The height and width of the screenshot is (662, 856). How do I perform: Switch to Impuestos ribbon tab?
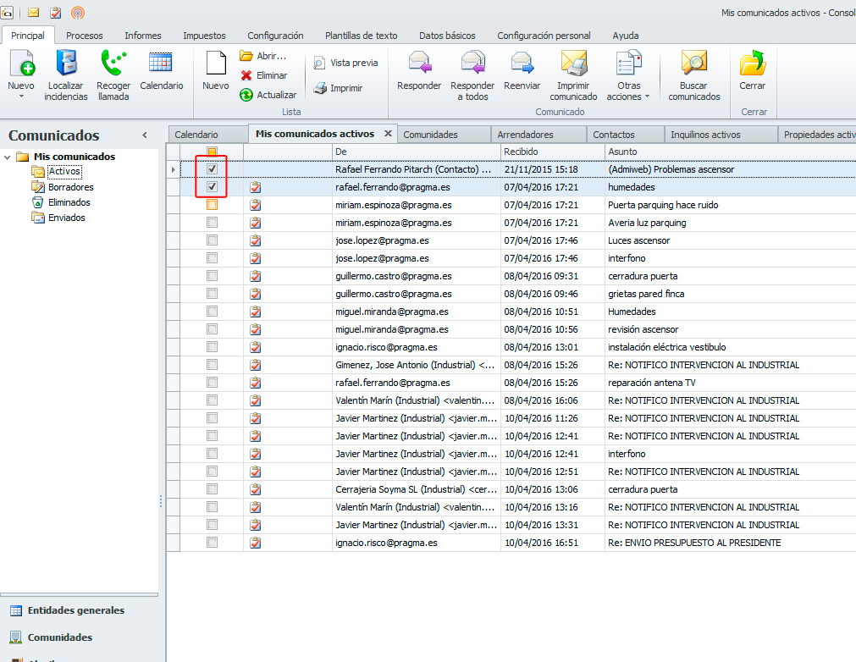coord(204,36)
